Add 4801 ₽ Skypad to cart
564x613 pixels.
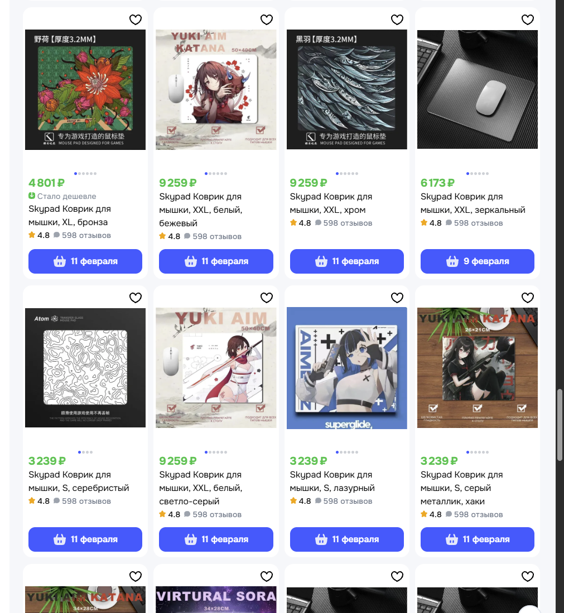[x=85, y=261]
